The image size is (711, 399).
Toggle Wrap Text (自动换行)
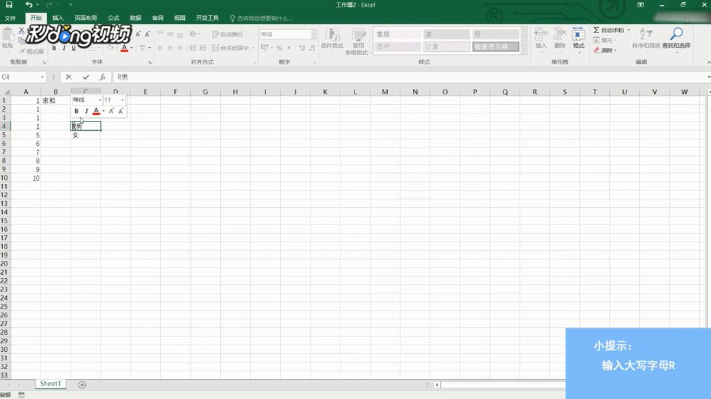click(x=227, y=35)
